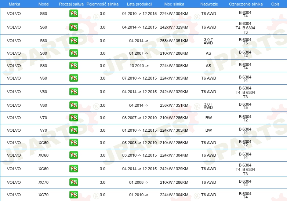Click the Nadwozie column header
287x201 pixels.
pyautogui.click(x=209, y=4)
